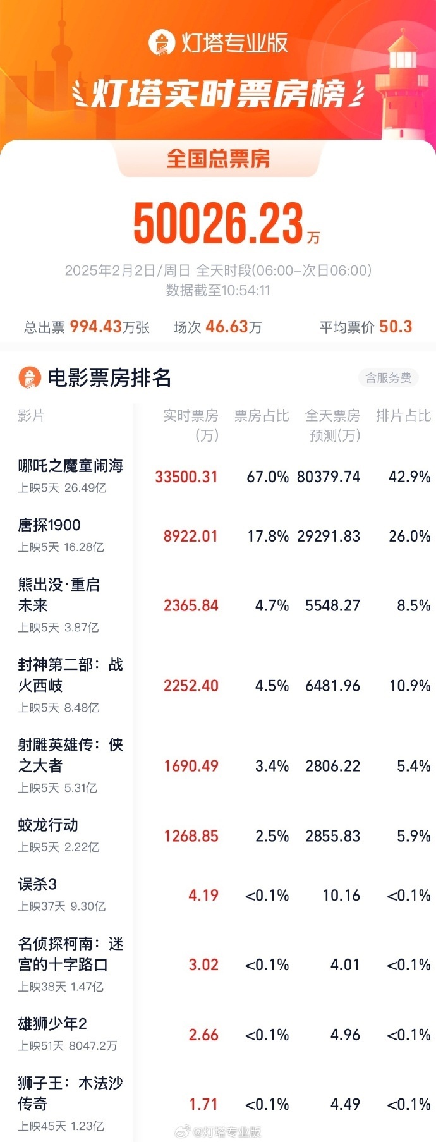Select the 灯塔 icon next to 电影票房排名
The height and width of the screenshot is (1142, 436).
point(28,378)
